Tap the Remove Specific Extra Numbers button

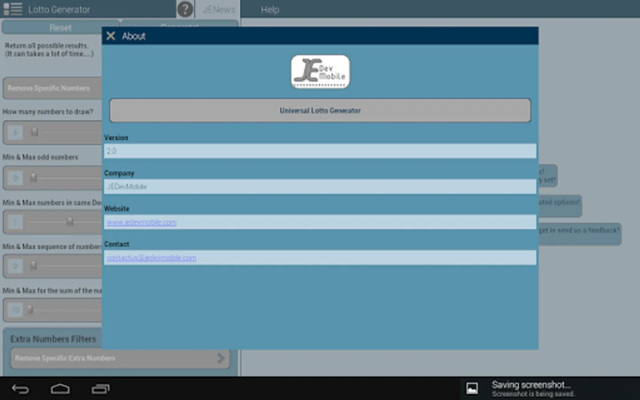click(x=120, y=358)
